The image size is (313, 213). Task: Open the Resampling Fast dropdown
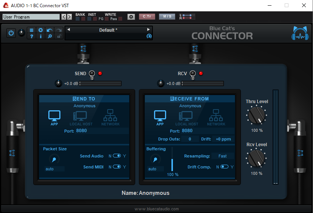[x=222, y=156]
